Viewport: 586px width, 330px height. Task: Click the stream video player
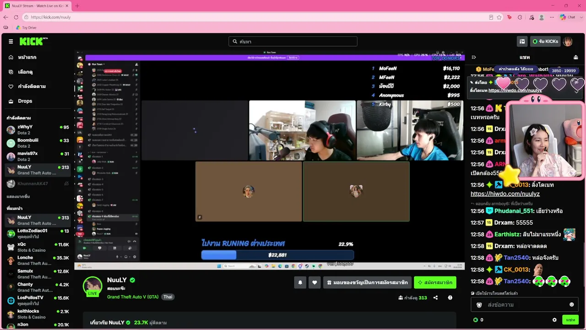point(270,160)
